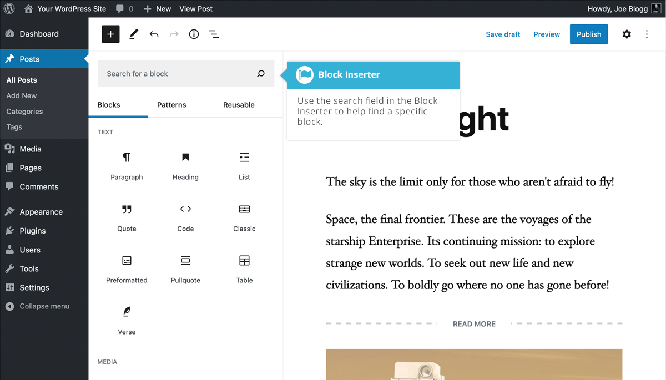Add a Pullquote block
This screenshot has width=666, height=380.
(185, 268)
